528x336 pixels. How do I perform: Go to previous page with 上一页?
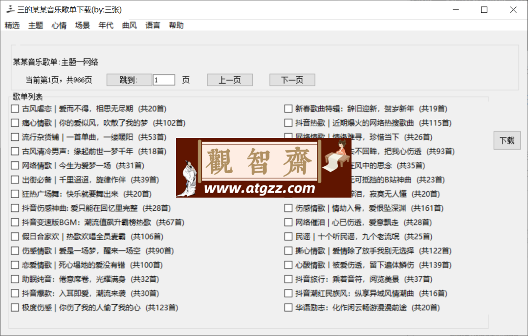(x=230, y=80)
